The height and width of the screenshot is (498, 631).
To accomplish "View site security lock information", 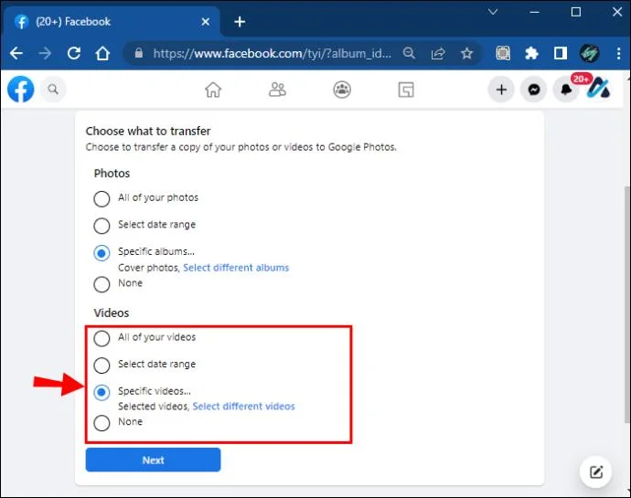I will pyautogui.click(x=138, y=53).
